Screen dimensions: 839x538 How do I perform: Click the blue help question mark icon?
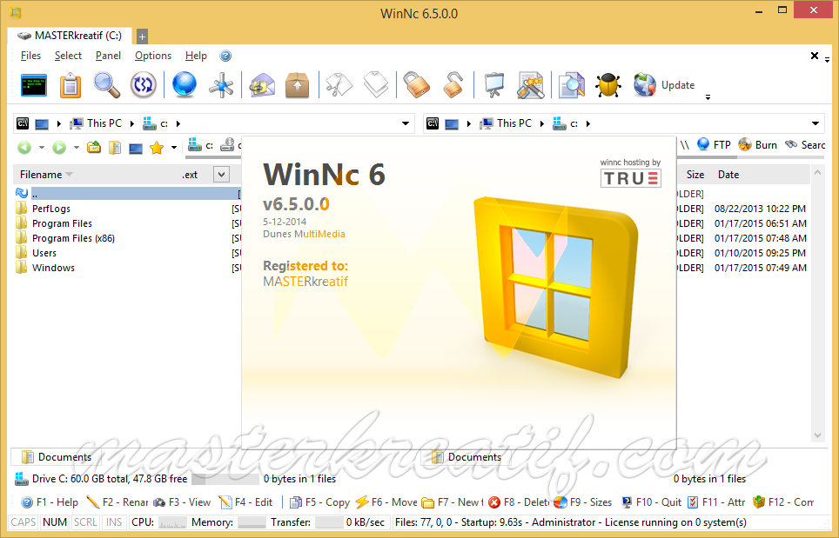225,56
